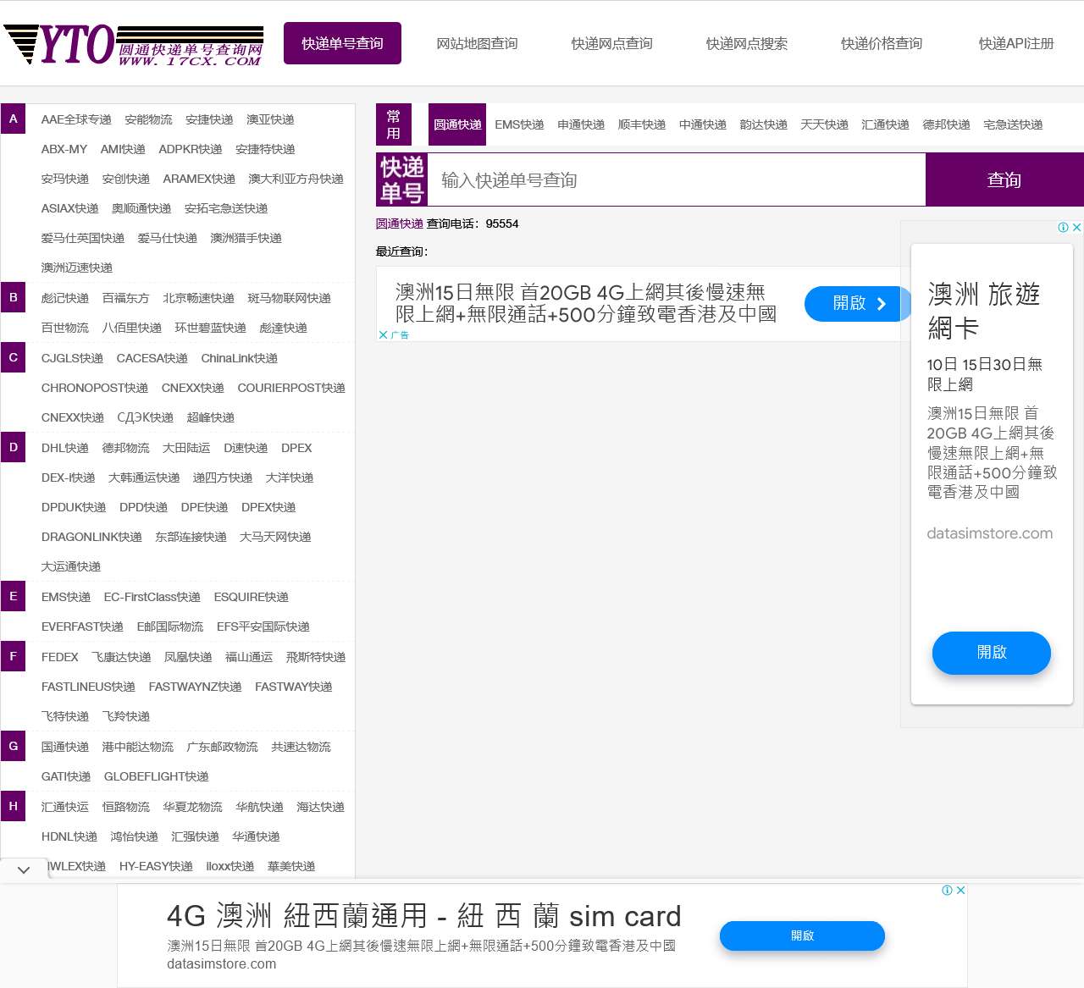This screenshot has width=1084, height=988.
Task: Close the sidebar ad with X icon
Action: point(1076,227)
